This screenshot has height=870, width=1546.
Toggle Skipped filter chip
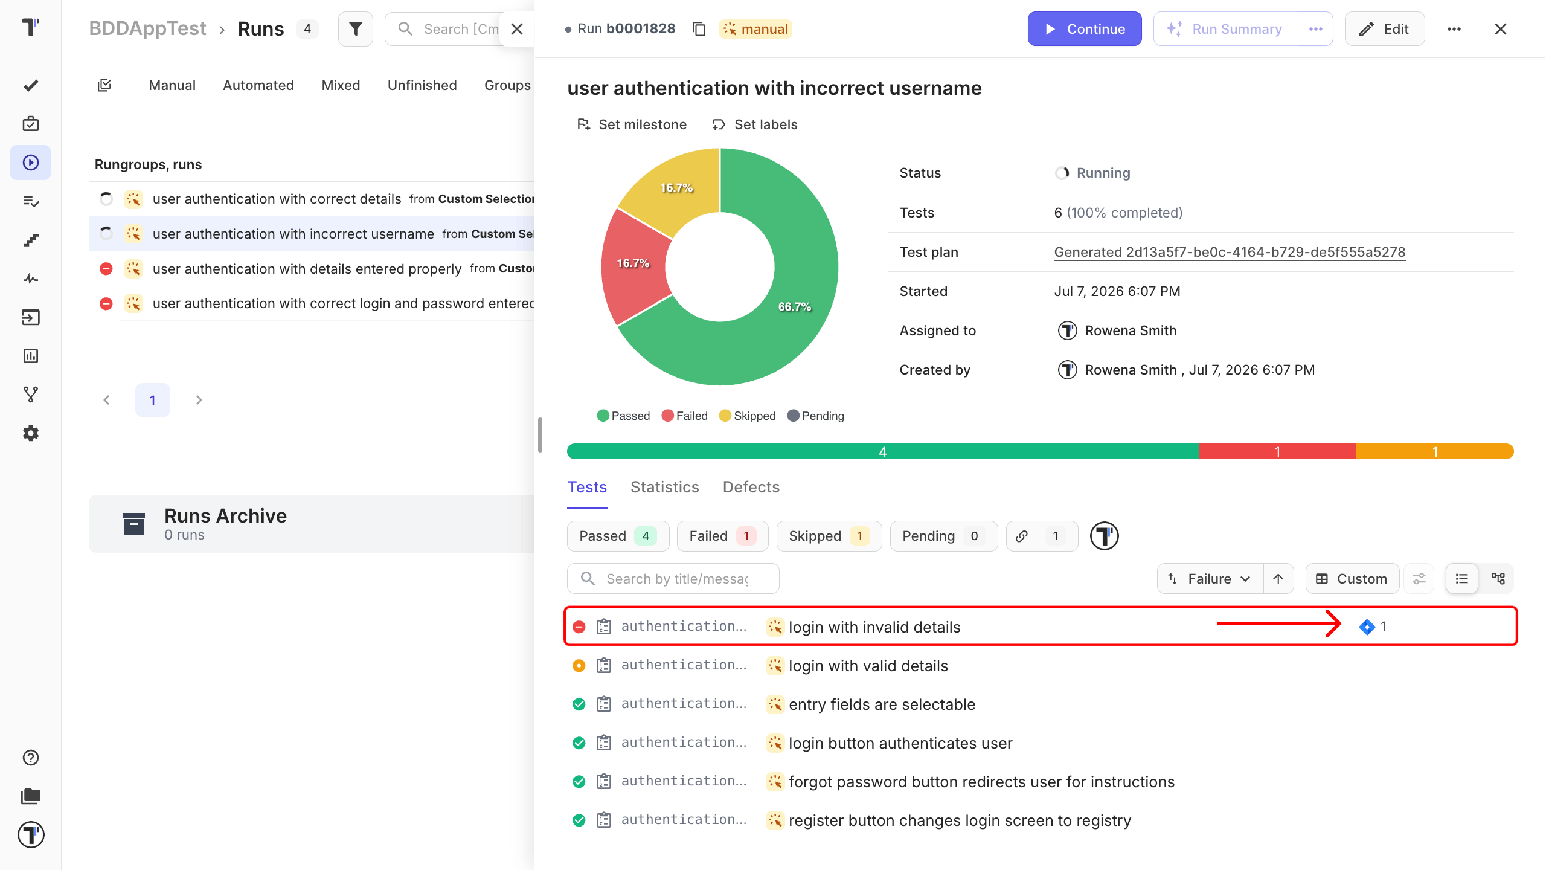tap(829, 536)
